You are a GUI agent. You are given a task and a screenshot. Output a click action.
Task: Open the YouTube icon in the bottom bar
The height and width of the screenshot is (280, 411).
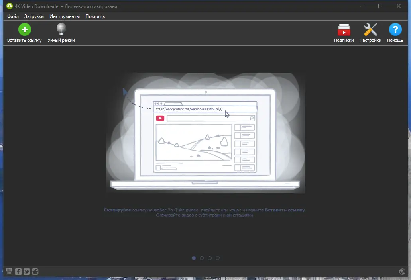click(9, 271)
